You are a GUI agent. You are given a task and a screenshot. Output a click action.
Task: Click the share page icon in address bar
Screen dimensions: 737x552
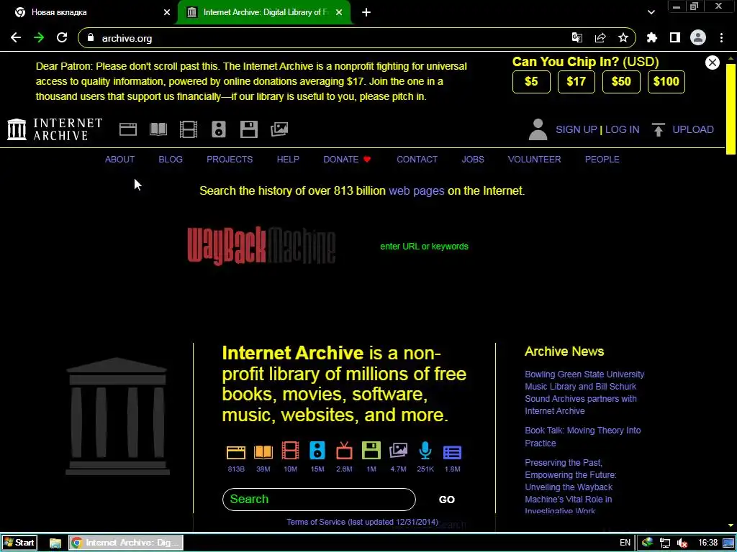tap(600, 37)
